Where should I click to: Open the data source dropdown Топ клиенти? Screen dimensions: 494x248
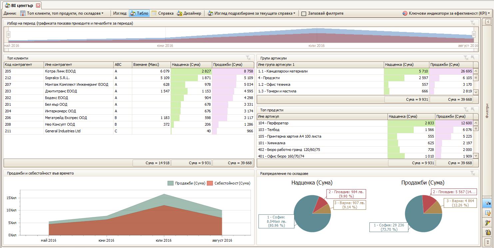click(x=62, y=13)
